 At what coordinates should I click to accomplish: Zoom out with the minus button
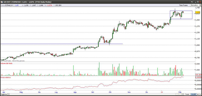pyautogui.click(x=200, y=94)
